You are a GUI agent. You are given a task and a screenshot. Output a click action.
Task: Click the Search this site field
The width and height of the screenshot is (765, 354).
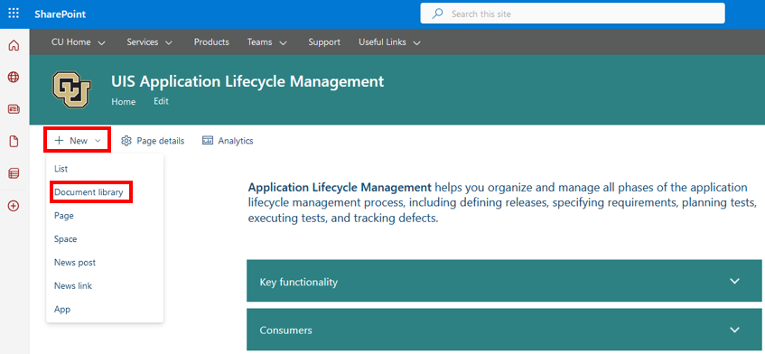point(573,14)
